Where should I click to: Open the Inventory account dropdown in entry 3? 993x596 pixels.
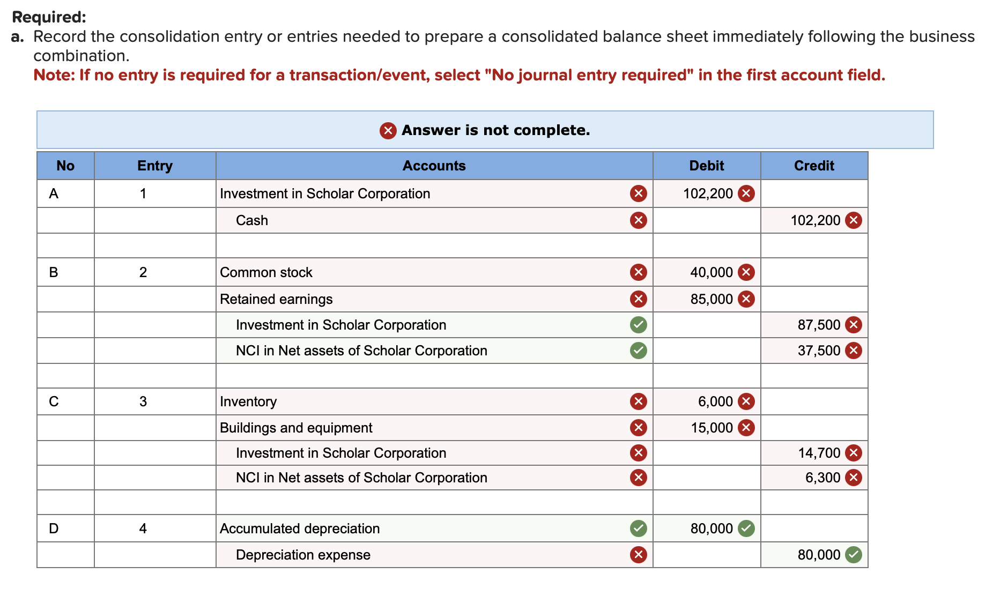coord(429,401)
